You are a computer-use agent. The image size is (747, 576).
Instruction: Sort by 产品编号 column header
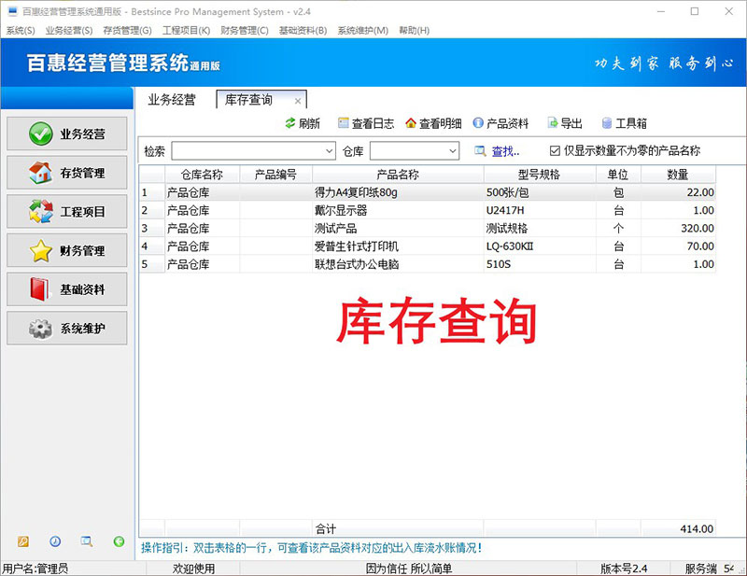tap(275, 175)
